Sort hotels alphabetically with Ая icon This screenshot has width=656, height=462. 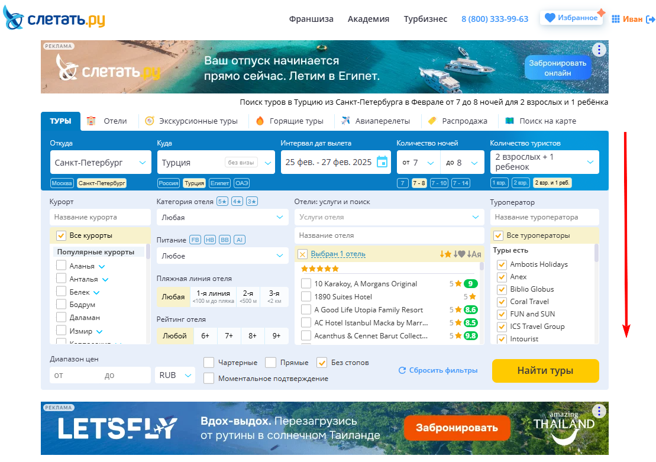474,254
